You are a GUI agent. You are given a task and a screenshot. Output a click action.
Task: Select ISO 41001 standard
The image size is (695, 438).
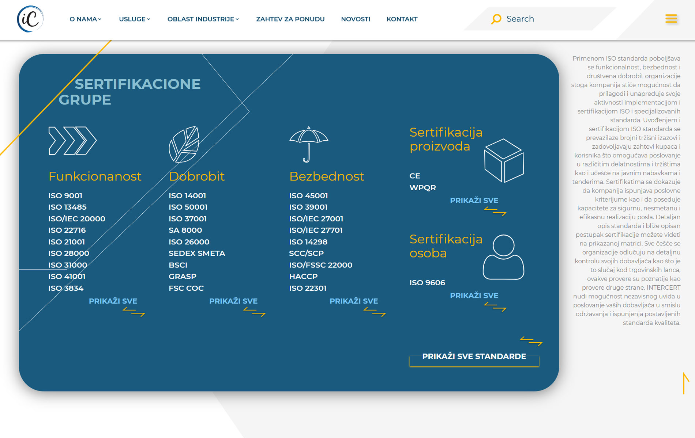67,276
